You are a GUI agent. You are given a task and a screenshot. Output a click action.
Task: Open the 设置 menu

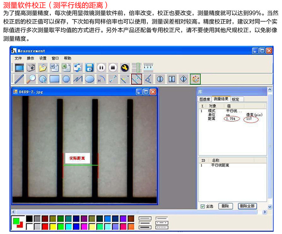click(43, 58)
